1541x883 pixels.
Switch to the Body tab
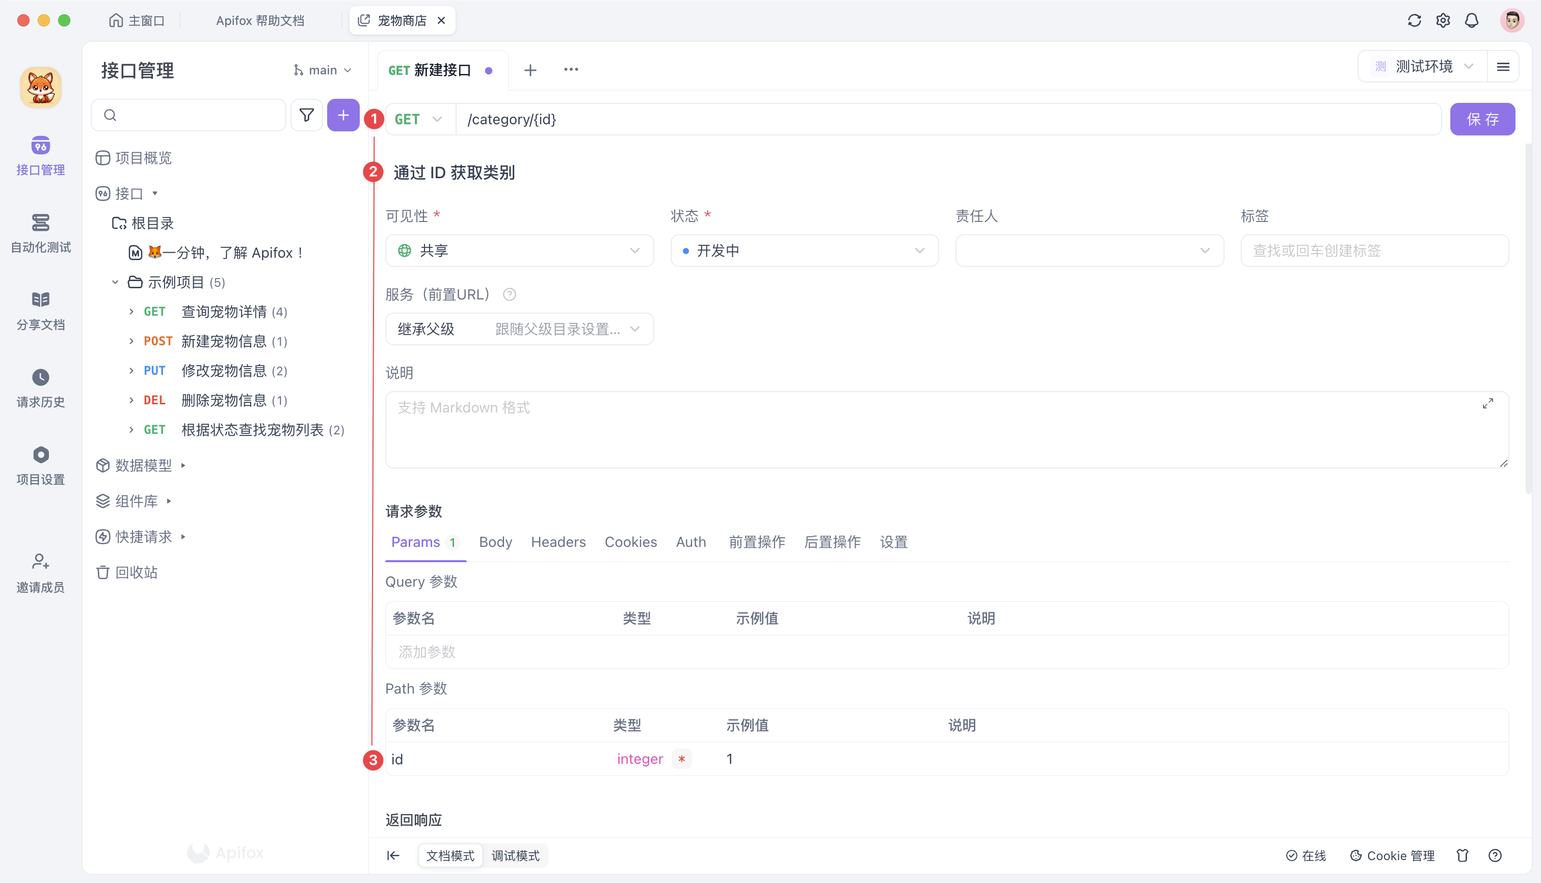(495, 542)
